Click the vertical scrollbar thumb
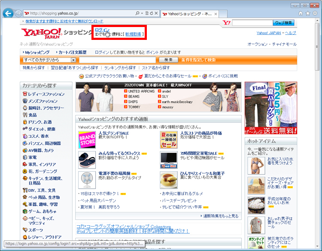The height and width of the screenshot is (251, 322). tap(317, 47)
